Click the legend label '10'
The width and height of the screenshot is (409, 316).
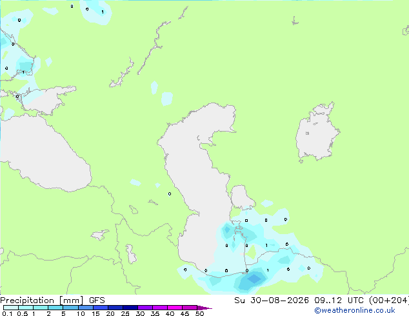[81, 313]
